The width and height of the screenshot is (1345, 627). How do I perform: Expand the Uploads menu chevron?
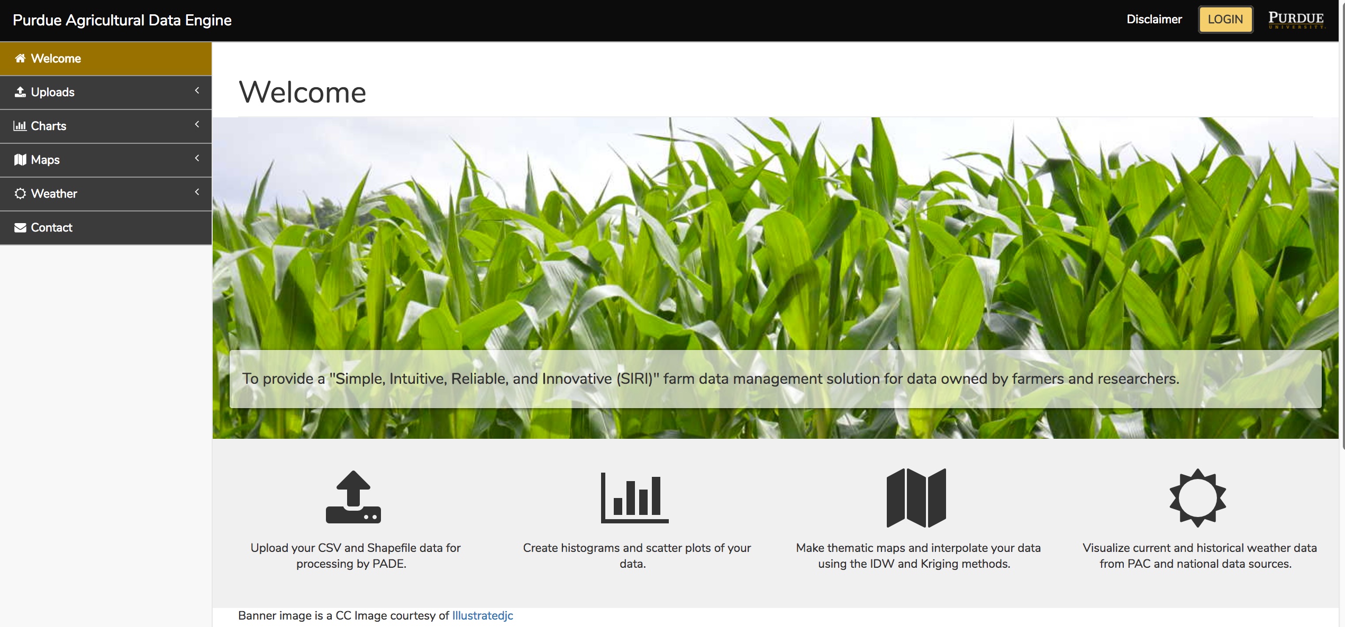point(197,90)
